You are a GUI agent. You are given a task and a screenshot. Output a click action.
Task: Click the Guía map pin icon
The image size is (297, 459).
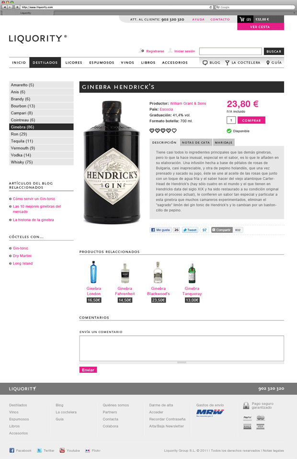tap(268, 63)
